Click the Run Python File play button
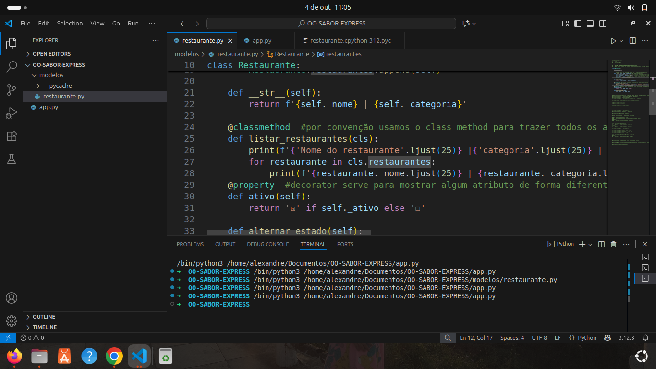656x369 pixels. (x=613, y=41)
